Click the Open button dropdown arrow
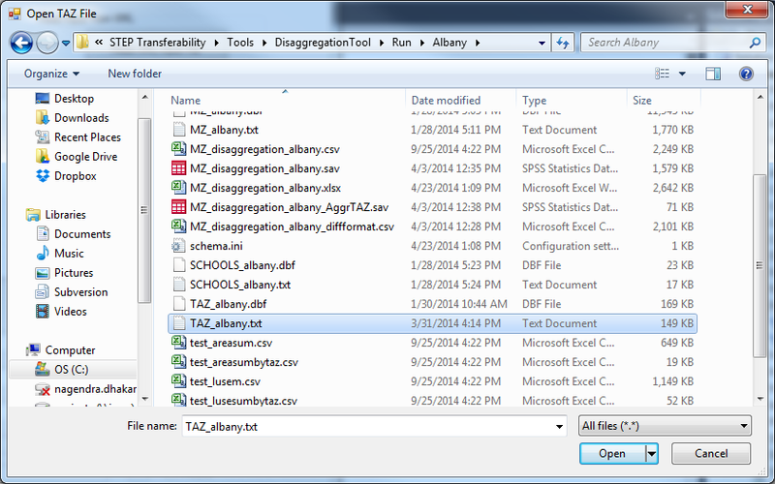775x484 pixels. coord(652,454)
